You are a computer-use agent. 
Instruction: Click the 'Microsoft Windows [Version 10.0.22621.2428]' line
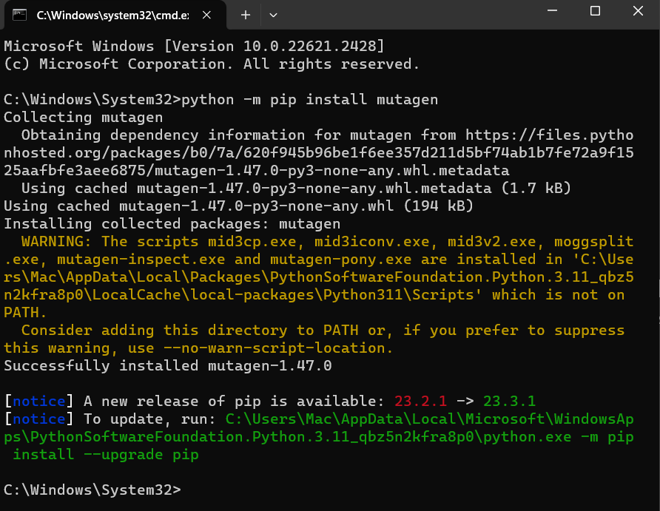(x=194, y=47)
